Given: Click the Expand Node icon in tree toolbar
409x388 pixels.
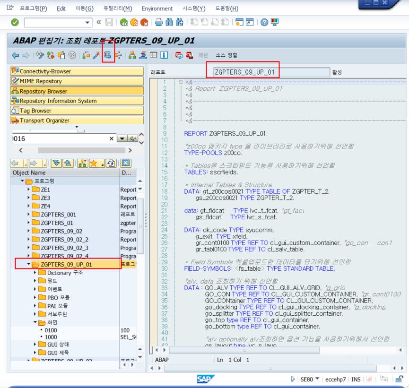Looking at the screenshot, I should [56, 164].
